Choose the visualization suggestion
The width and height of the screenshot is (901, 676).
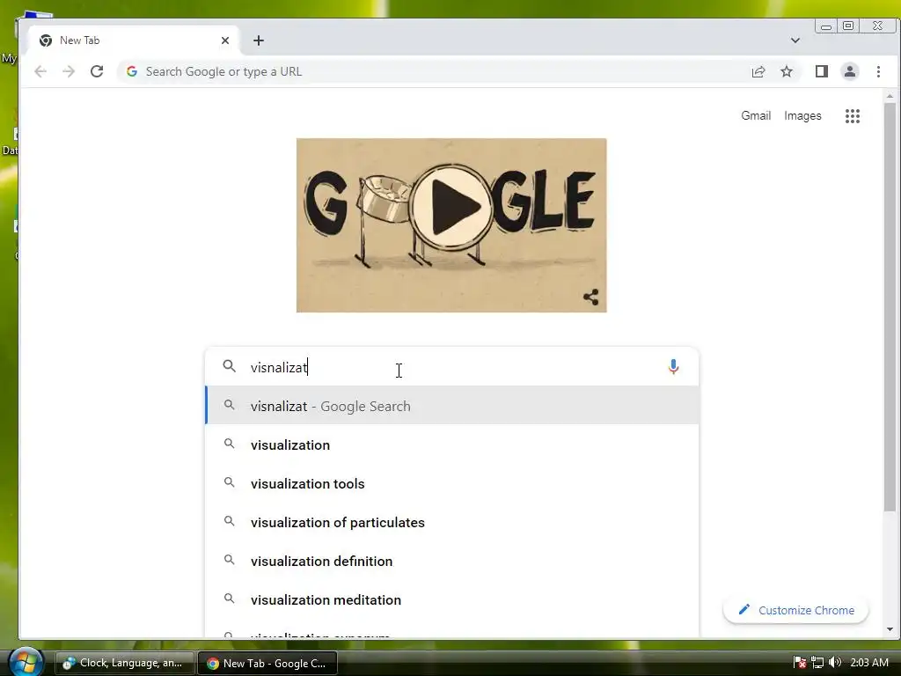[x=451, y=445]
